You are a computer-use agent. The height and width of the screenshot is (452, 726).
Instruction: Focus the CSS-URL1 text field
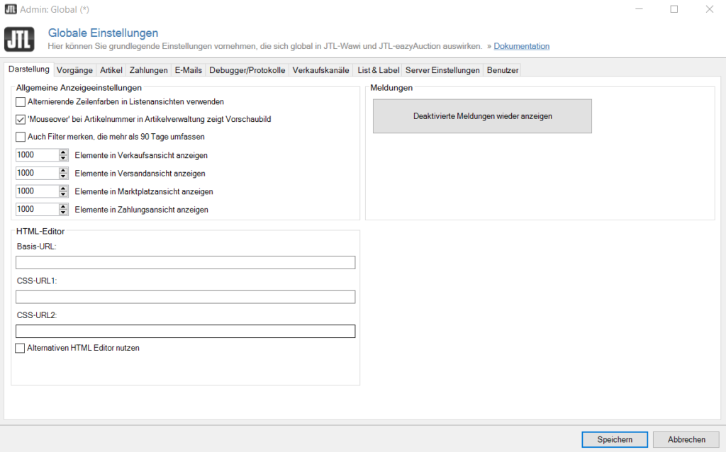pos(185,297)
